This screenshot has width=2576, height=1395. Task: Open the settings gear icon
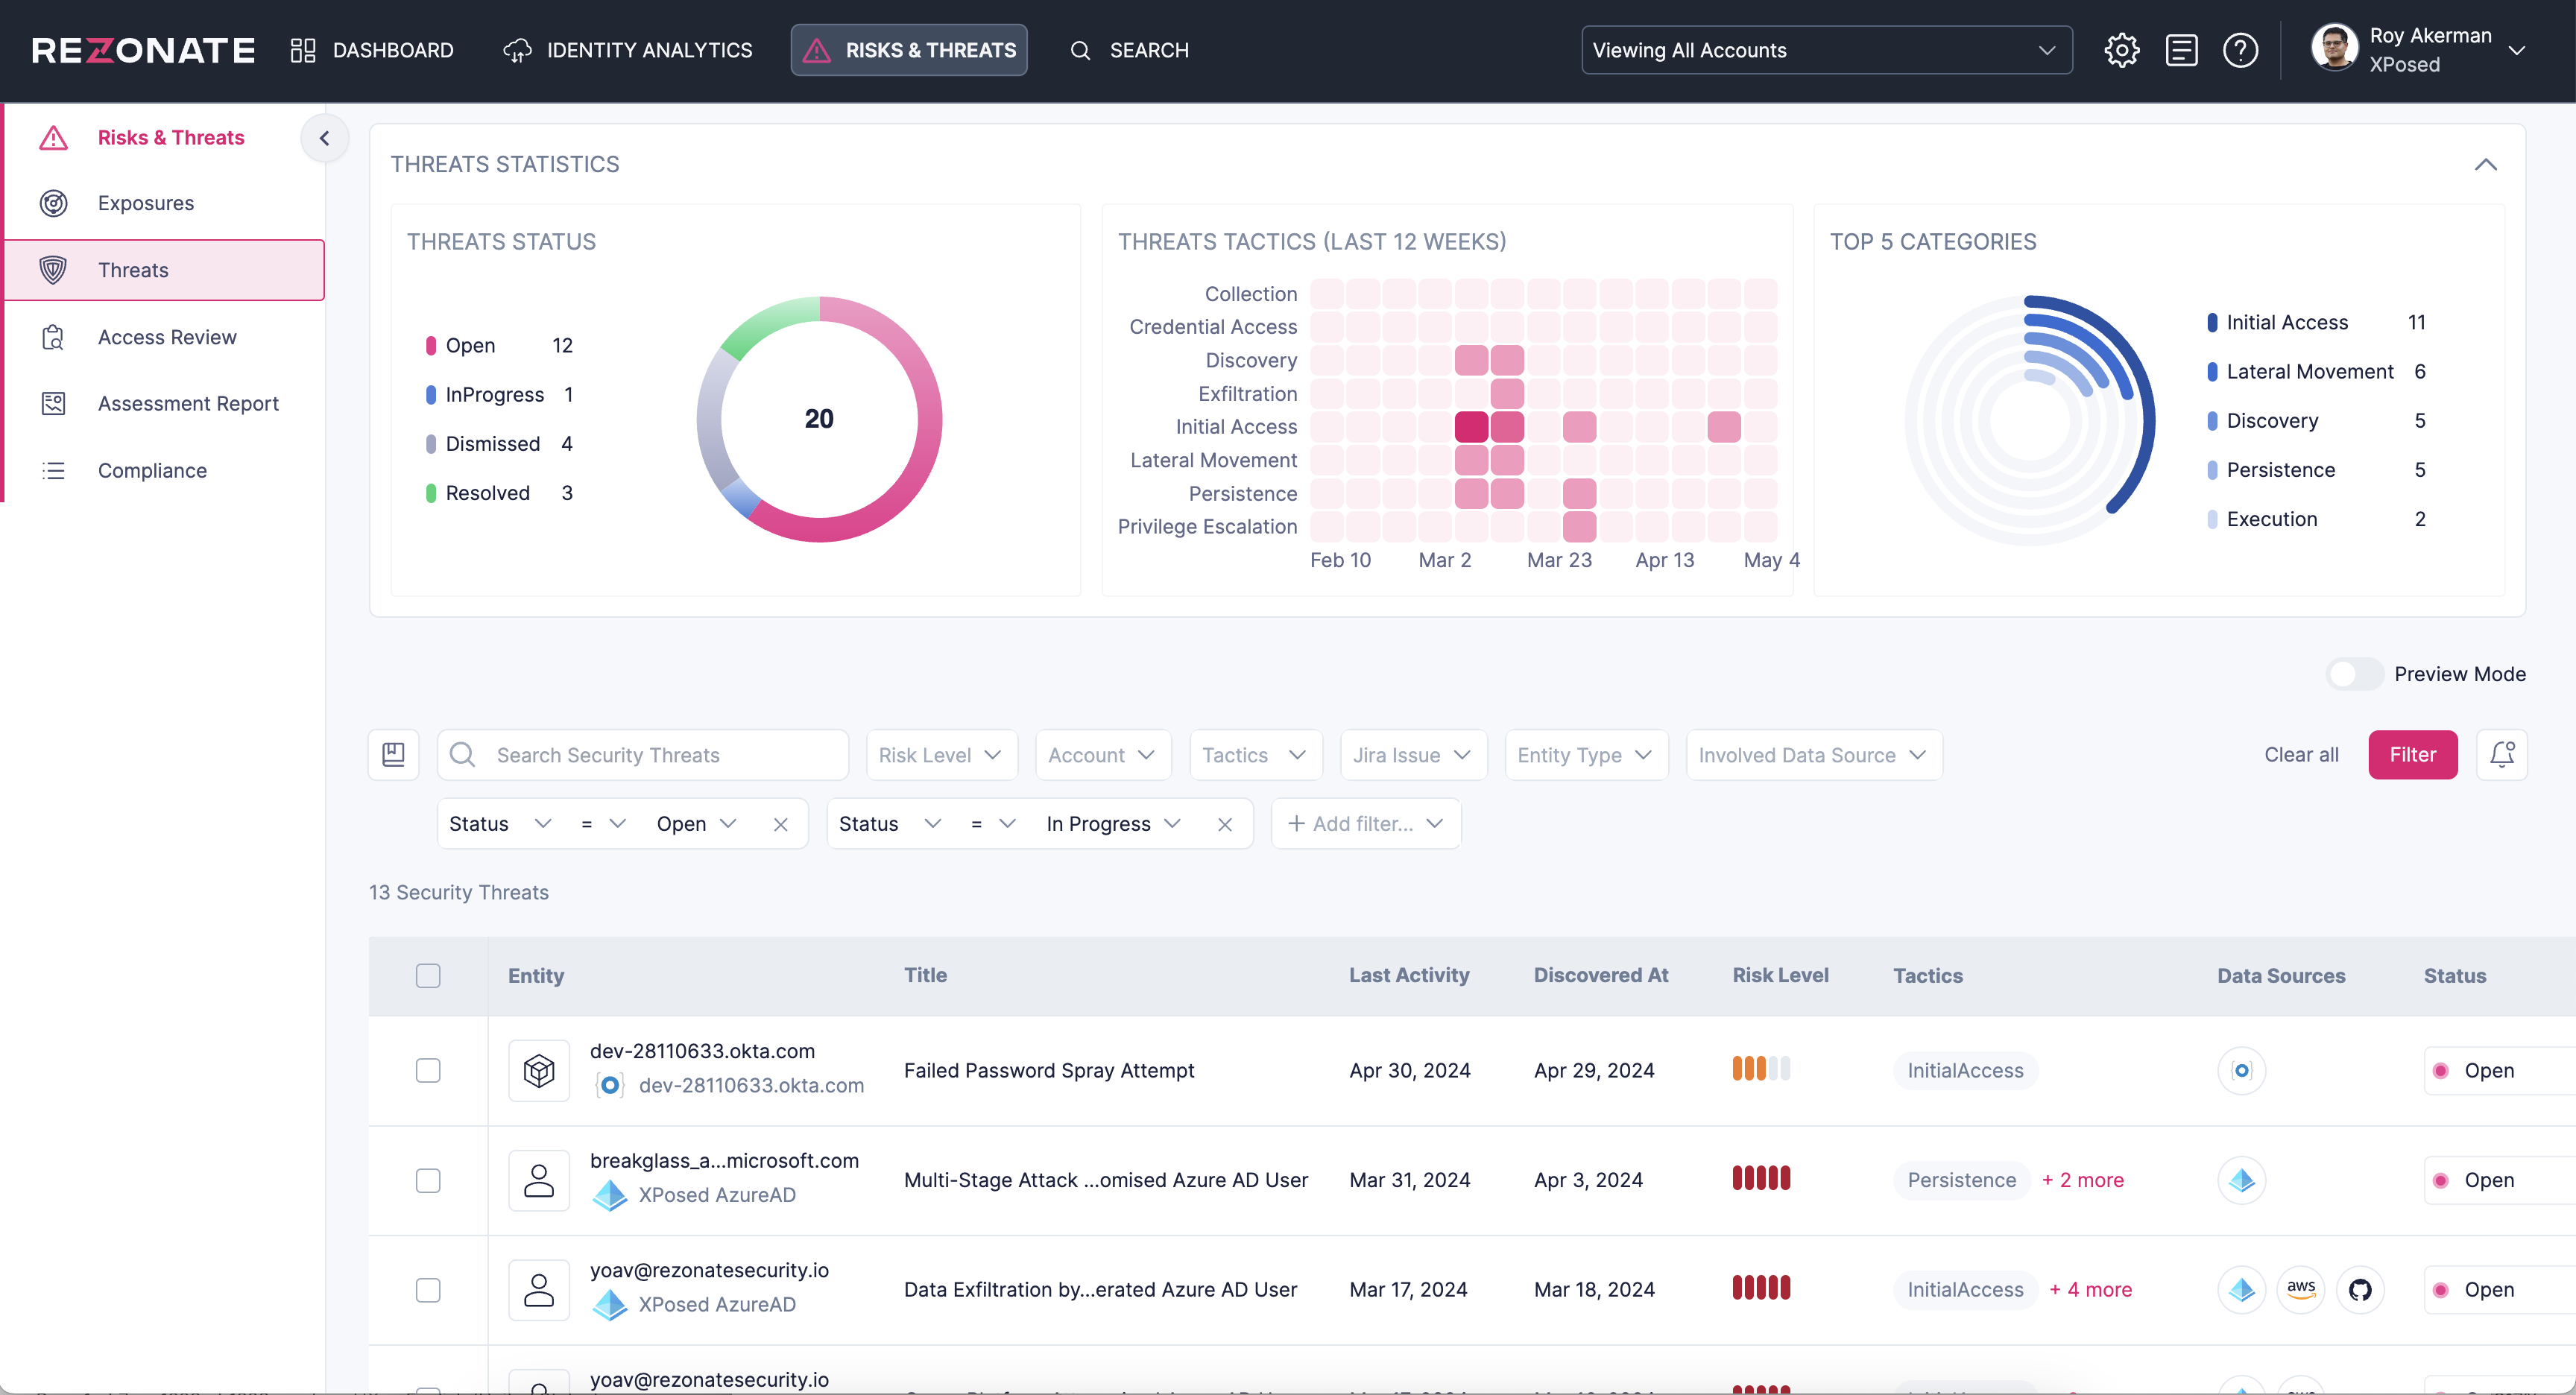[x=2121, y=50]
